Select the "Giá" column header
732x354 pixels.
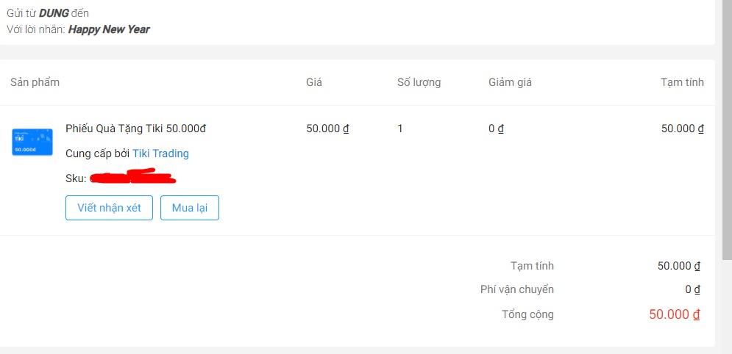(x=314, y=82)
